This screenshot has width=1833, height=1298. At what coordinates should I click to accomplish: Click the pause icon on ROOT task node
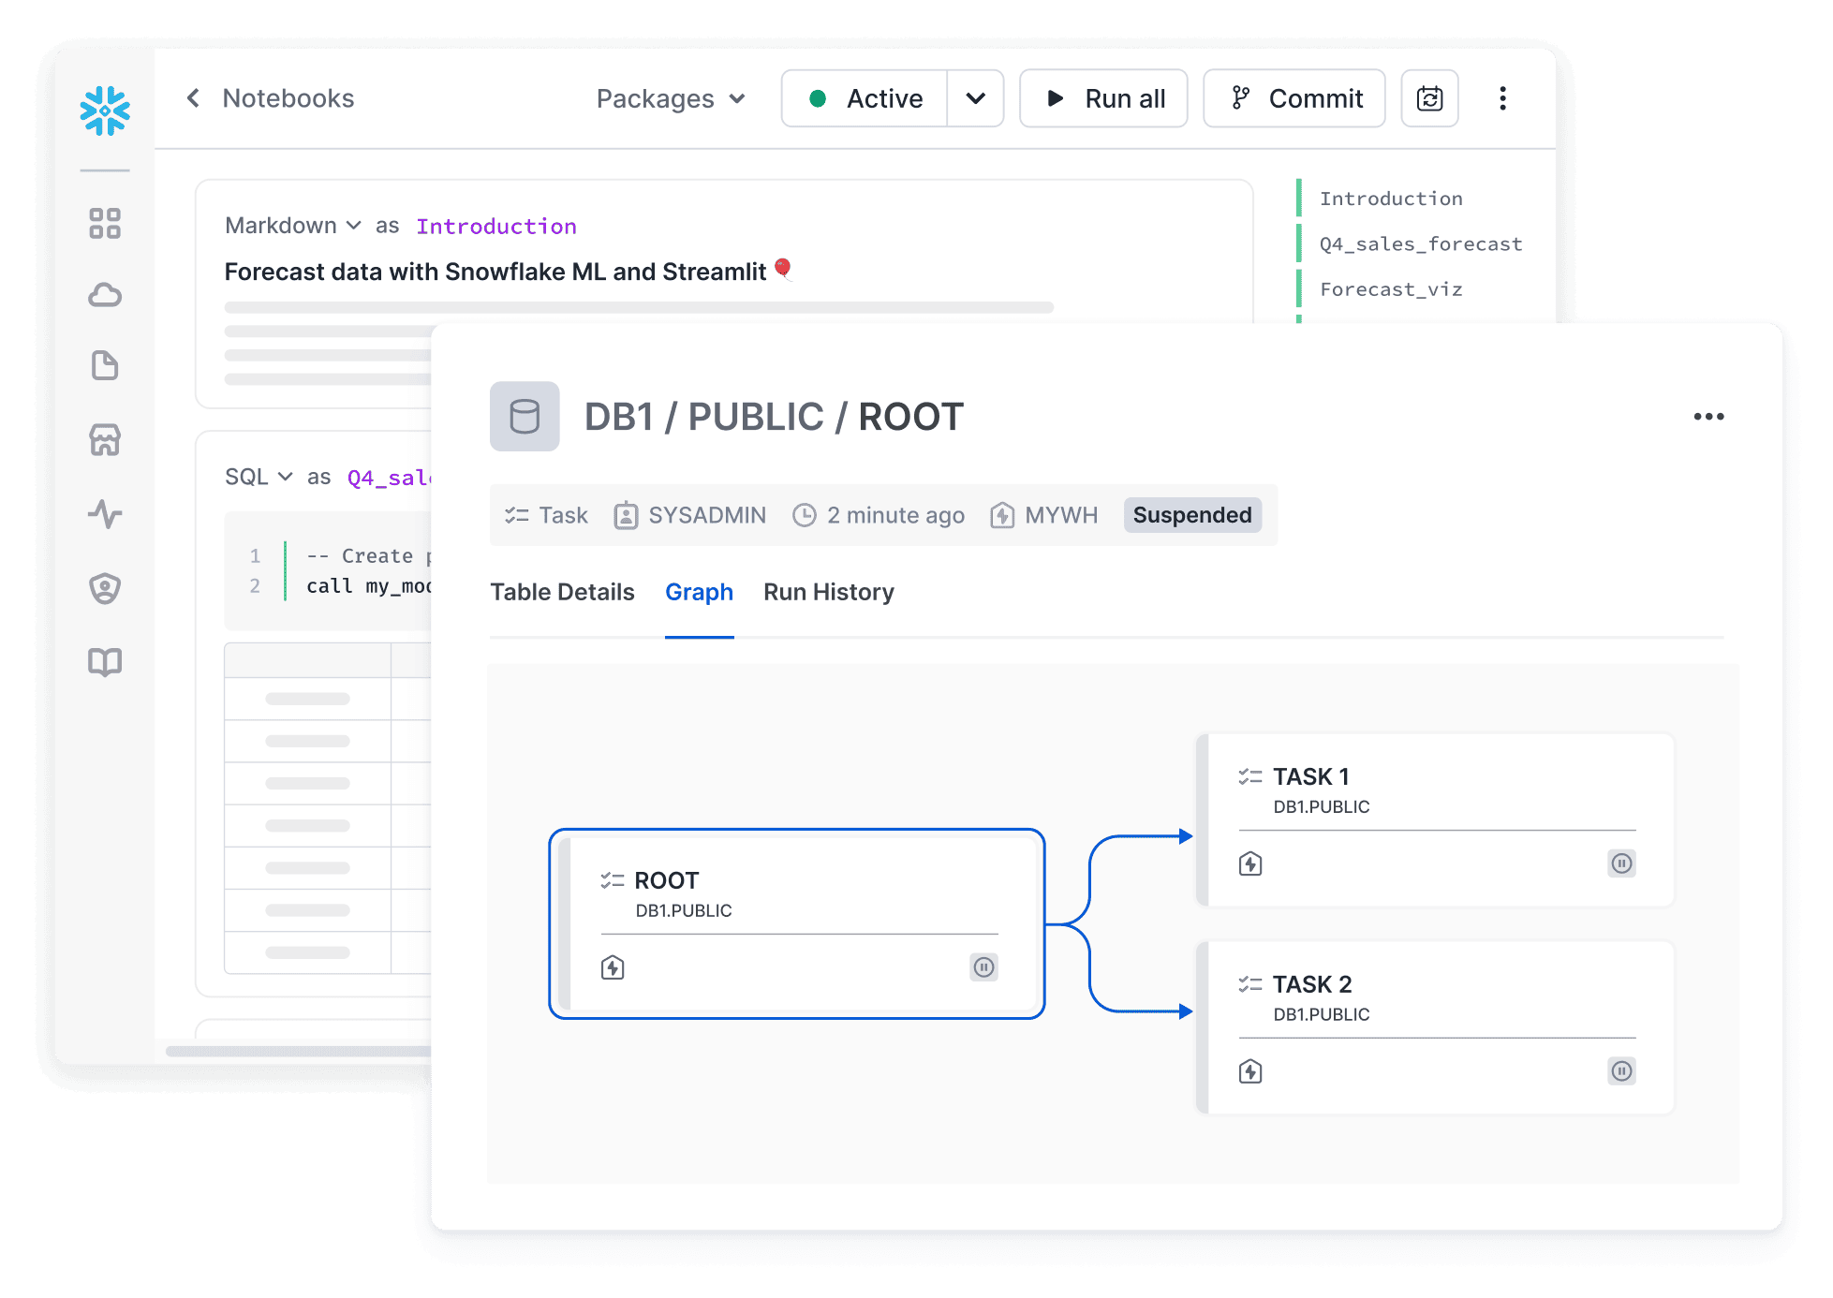(x=983, y=967)
